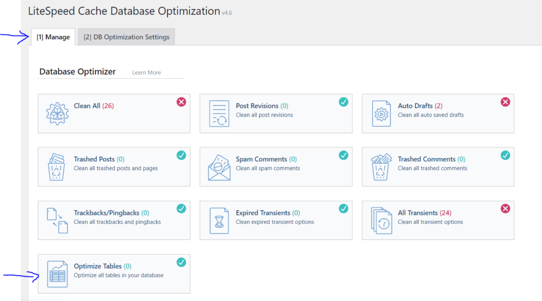Viewport: 542px width, 301px height.
Task: Click the Auto Drafts gear-page icon
Action: pyautogui.click(x=381, y=114)
